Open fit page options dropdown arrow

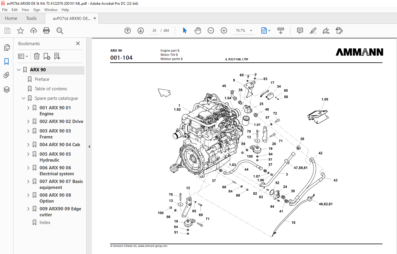[x=269, y=31]
